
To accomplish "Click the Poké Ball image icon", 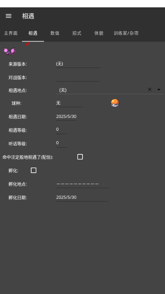I will click(x=115, y=103).
